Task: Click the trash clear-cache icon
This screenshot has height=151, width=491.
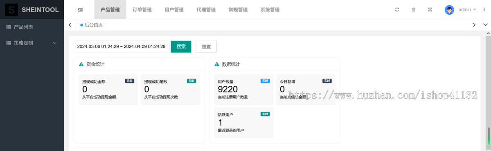Action: pos(413,10)
